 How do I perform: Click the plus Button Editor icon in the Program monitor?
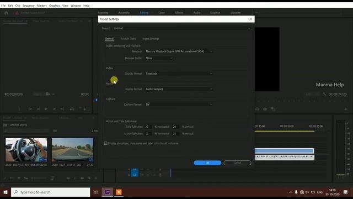click(x=346, y=109)
